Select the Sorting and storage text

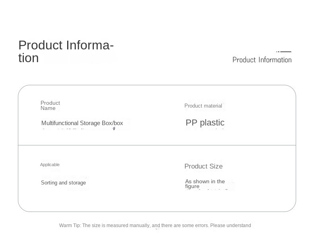click(63, 182)
